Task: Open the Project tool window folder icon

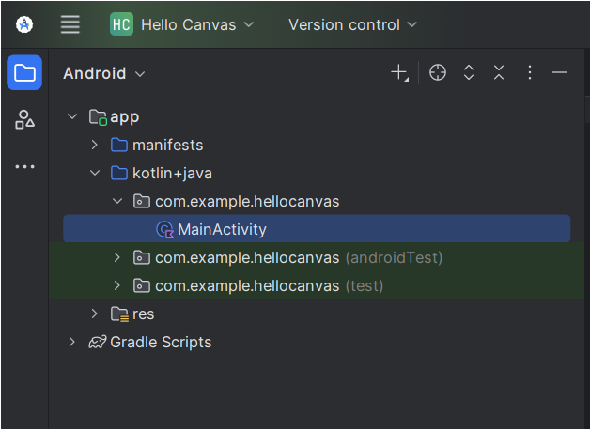Action: (x=24, y=72)
